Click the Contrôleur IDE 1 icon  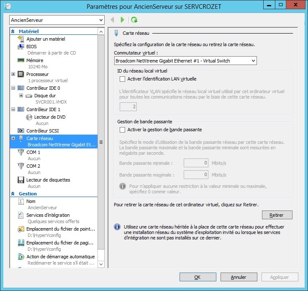[x=21, y=109]
